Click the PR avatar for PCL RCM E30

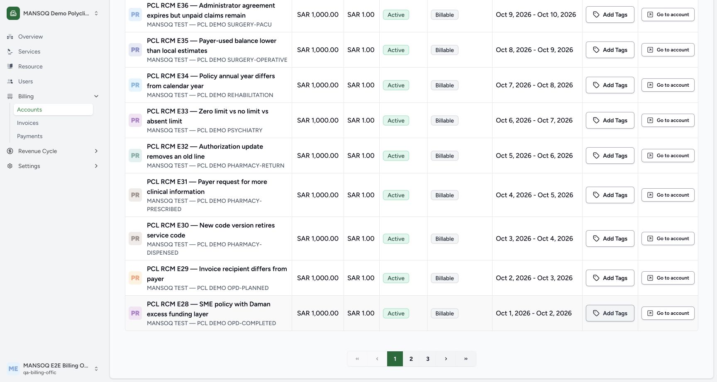point(135,238)
